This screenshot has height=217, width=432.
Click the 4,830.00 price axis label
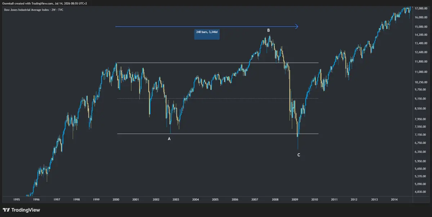(420, 192)
